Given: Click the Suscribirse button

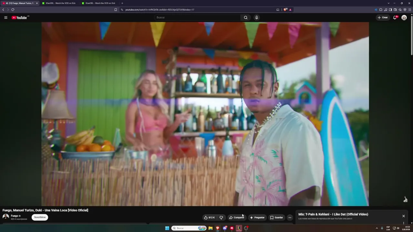Looking at the screenshot, I should 40,217.
